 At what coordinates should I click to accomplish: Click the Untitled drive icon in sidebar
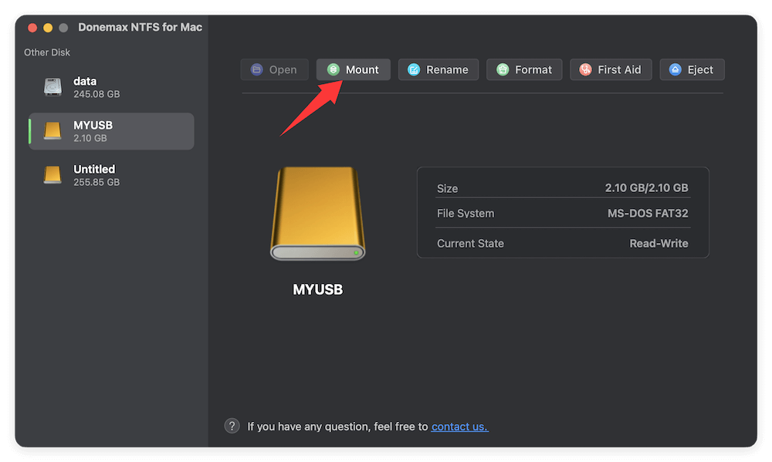pos(52,174)
